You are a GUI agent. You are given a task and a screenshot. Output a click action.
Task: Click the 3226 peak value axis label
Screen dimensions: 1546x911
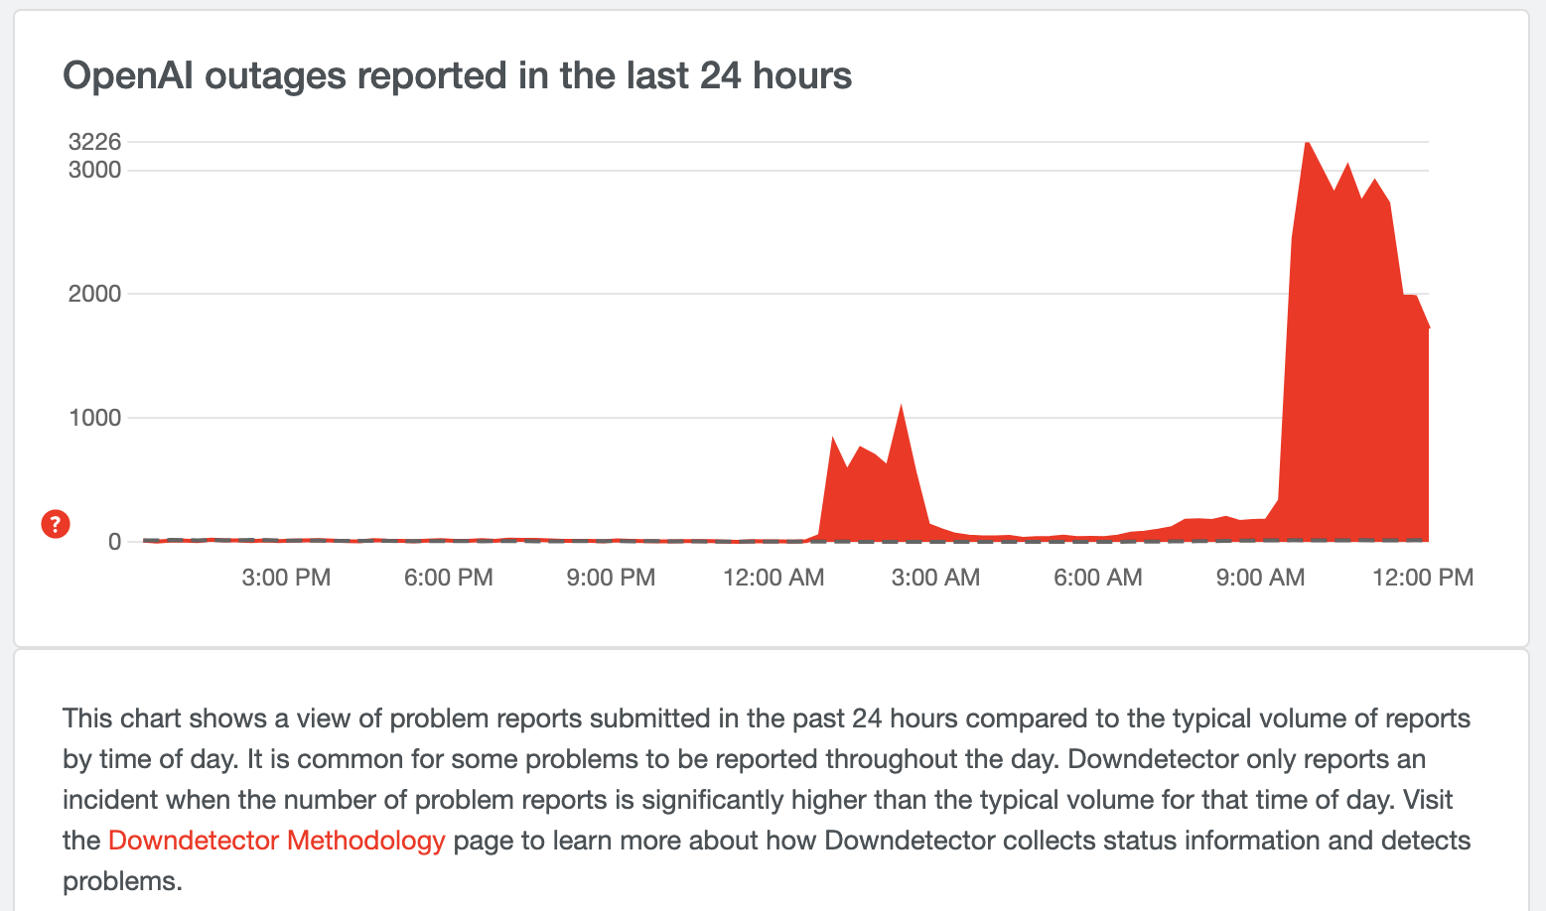pyautogui.click(x=94, y=142)
